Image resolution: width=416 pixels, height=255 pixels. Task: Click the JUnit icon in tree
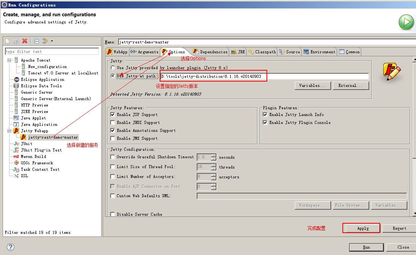point(17,144)
